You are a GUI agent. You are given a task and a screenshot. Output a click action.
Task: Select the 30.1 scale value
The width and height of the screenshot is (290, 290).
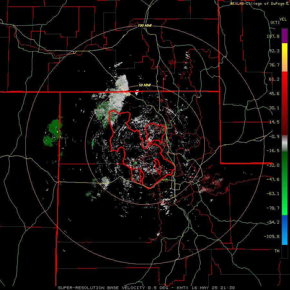pyautogui.click(x=274, y=108)
